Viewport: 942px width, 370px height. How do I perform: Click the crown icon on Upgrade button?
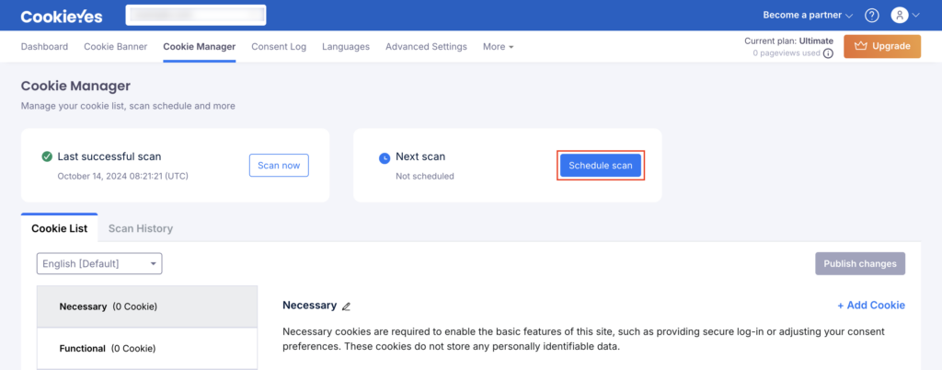[861, 46]
